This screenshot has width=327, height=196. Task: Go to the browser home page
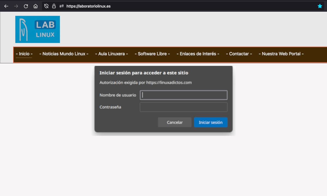[x=35, y=6]
